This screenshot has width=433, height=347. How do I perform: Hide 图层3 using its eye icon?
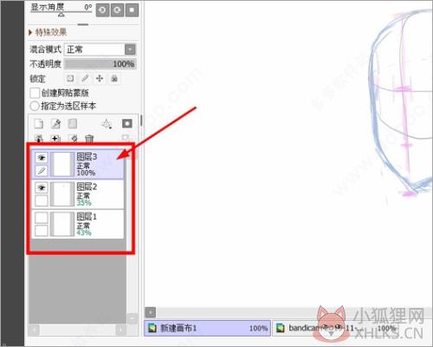pos(42,158)
